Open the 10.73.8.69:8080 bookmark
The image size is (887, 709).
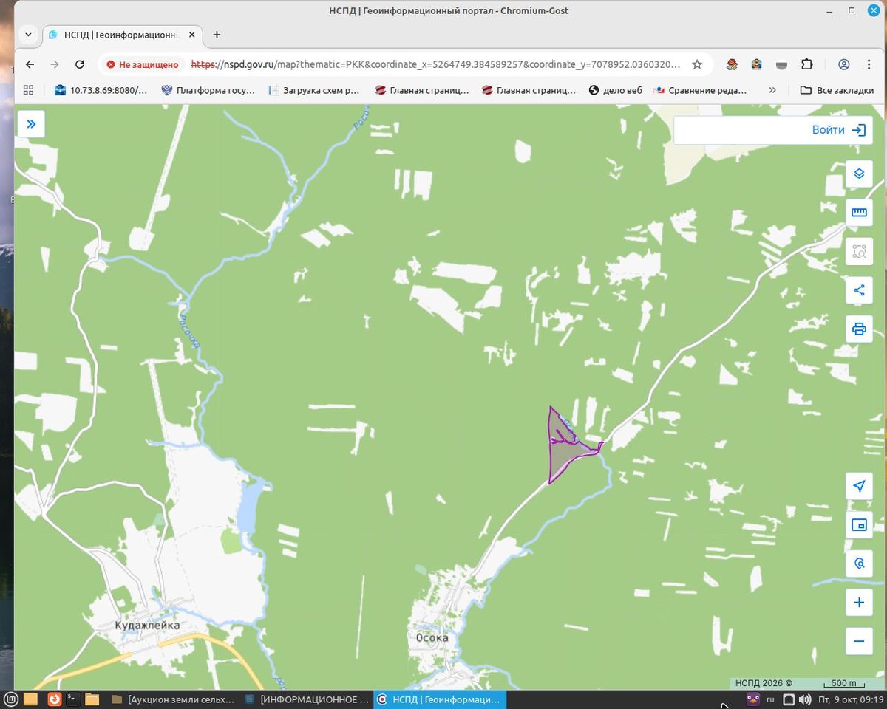[101, 90]
